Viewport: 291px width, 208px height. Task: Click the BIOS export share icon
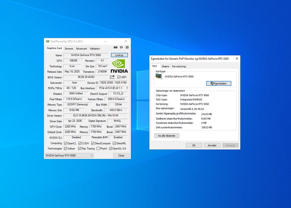tap(112, 77)
